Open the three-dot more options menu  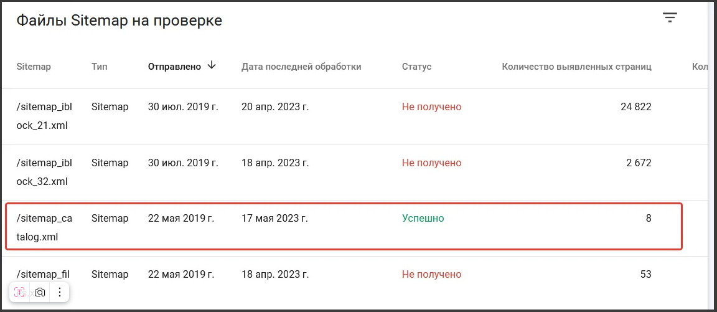click(60, 292)
